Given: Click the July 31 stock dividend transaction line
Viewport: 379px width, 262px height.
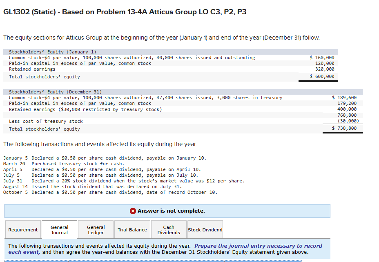Looking at the screenshot, I should tap(123, 180).
